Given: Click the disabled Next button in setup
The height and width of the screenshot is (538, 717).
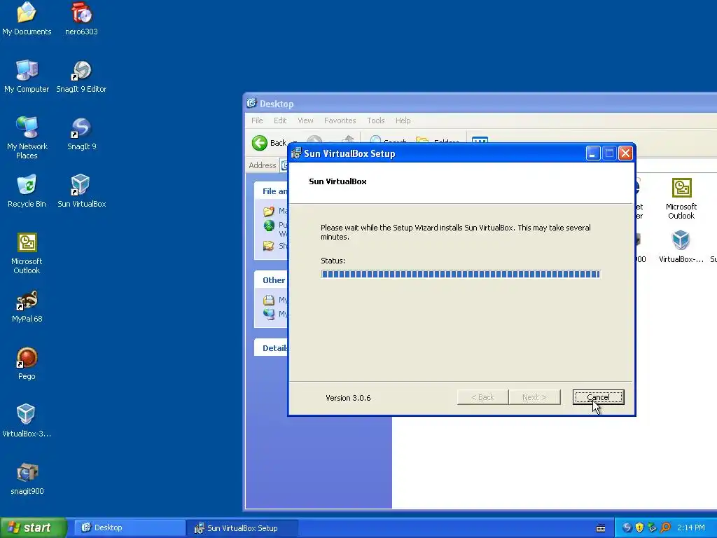Looking at the screenshot, I should click(x=534, y=397).
